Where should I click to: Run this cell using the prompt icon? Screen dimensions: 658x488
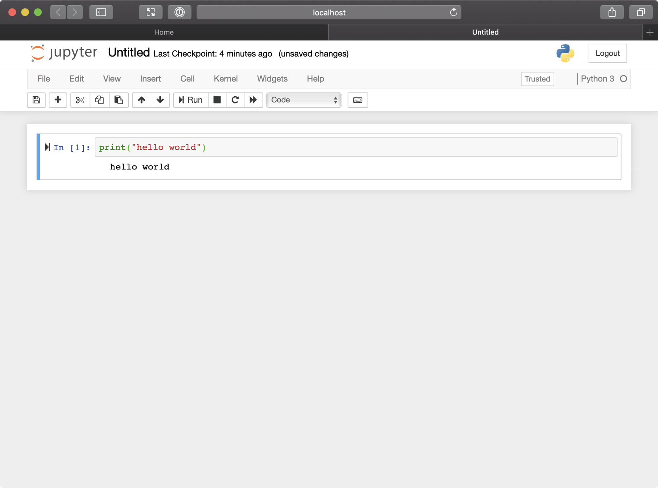tap(47, 147)
